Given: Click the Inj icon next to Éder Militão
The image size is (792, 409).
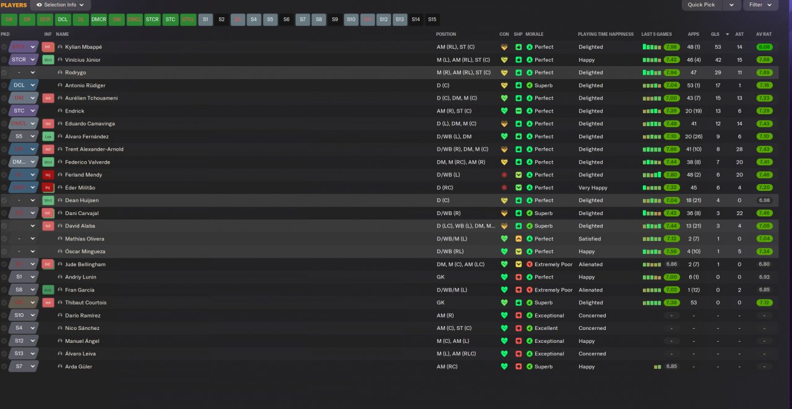Looking at the screenshot, I should point(48,188).
